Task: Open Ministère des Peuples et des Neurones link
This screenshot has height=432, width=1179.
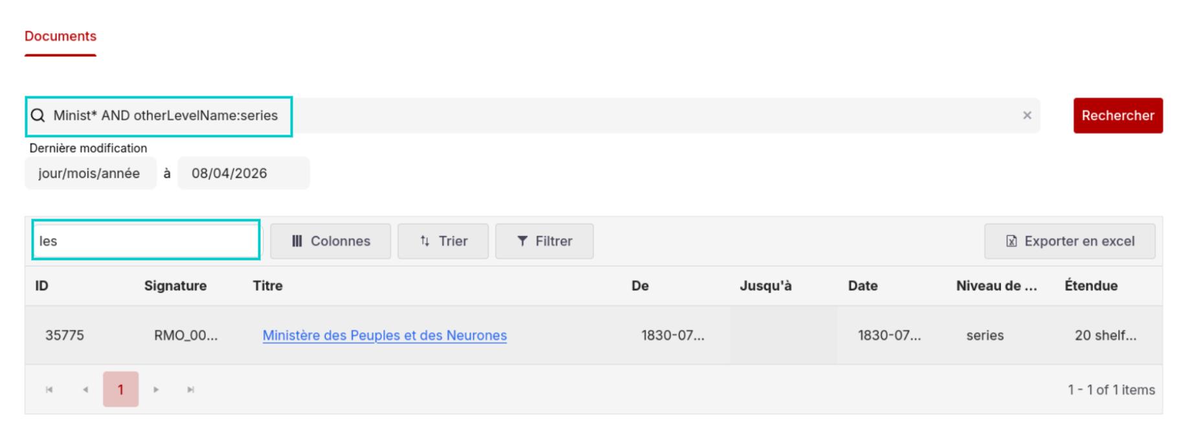Action: tap(385, 335)
